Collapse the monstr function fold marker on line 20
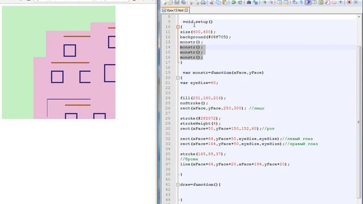363x204 pixels. click(178, 78)
